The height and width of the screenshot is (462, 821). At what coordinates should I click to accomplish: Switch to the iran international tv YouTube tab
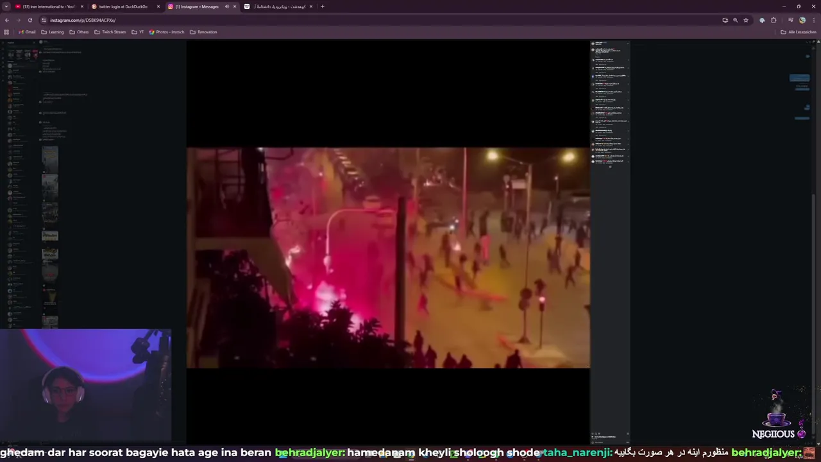pos(49,6)
